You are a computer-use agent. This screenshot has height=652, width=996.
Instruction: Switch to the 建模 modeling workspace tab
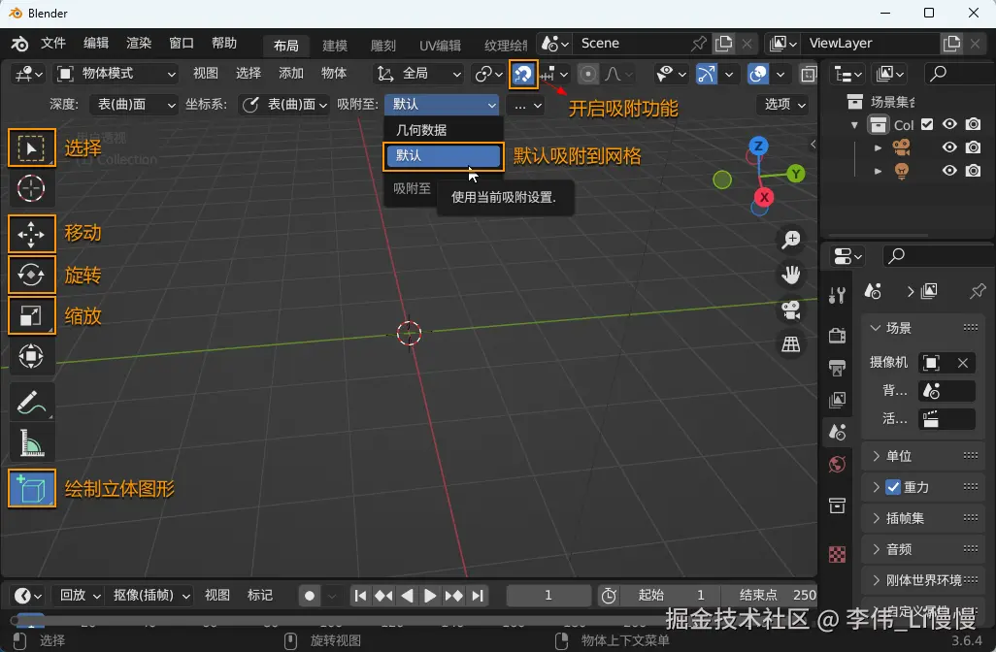pyautogui.click(x=335, y=45)
